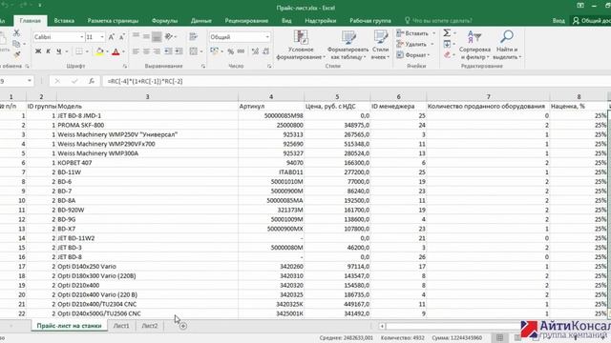The image size is (611, 343).
Task: Click Merge and Center icon
Action: click(x=194, y=51)
